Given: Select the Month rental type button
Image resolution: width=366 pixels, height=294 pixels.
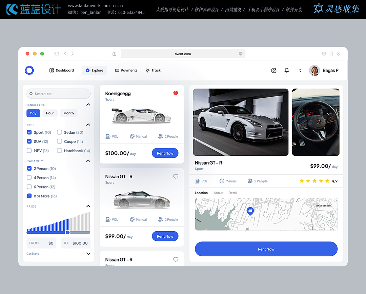Looking at the screenshot, I should click(68, 113).
